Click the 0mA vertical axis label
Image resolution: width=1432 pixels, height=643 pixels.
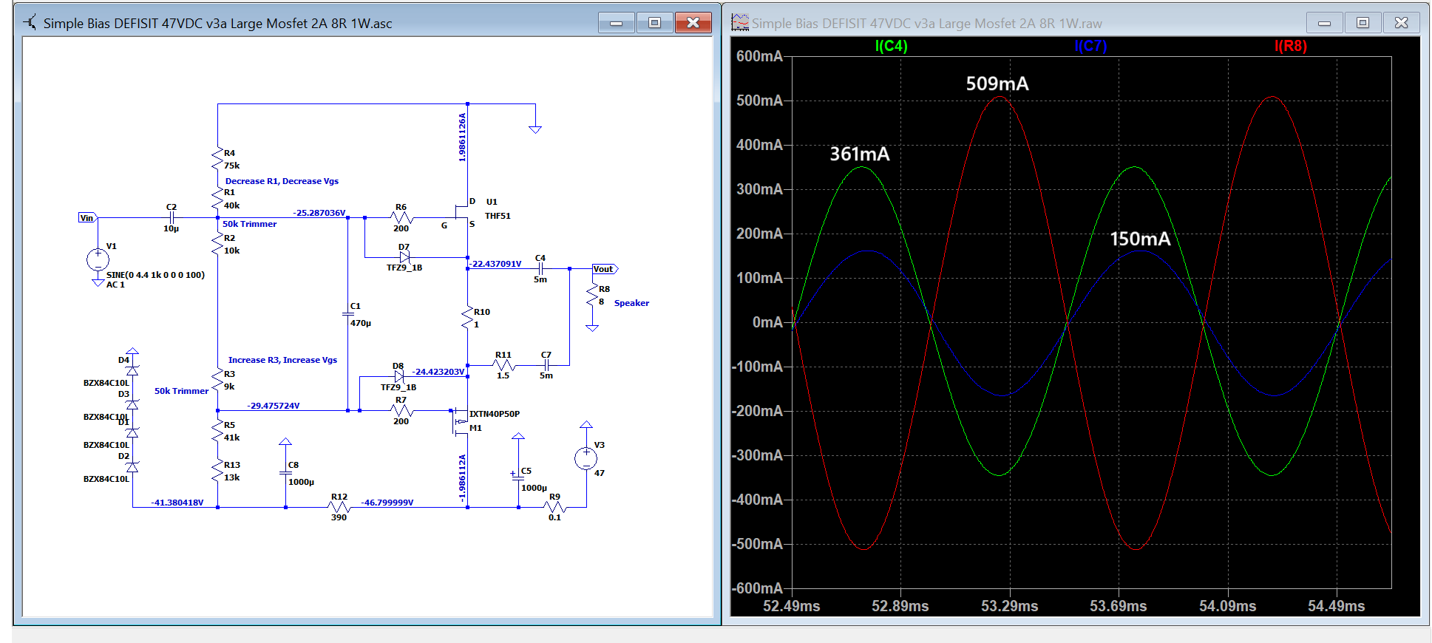[767, 322]
